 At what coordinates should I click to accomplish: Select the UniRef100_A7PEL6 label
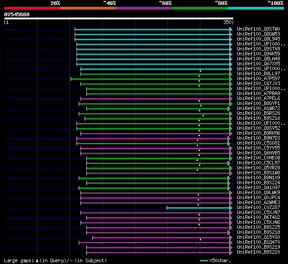coord(258,99)
